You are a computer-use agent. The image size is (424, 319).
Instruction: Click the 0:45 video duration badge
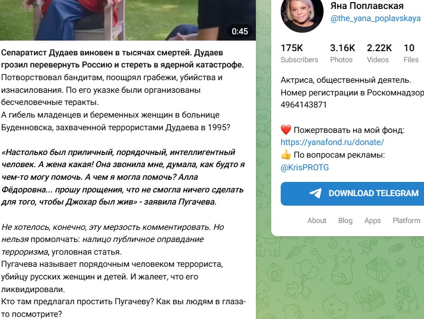pos(240,31)
